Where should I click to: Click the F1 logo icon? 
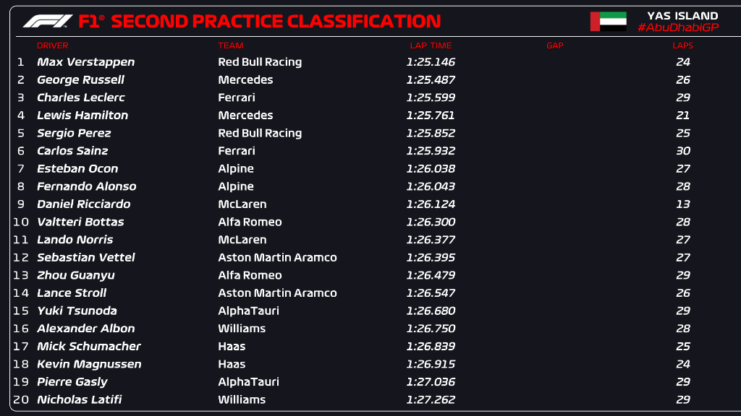48,22
